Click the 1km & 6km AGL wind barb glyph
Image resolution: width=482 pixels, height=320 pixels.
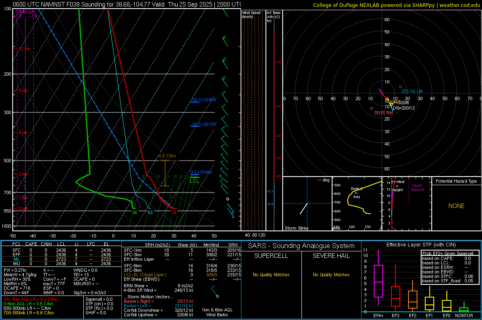click(215, 292)
